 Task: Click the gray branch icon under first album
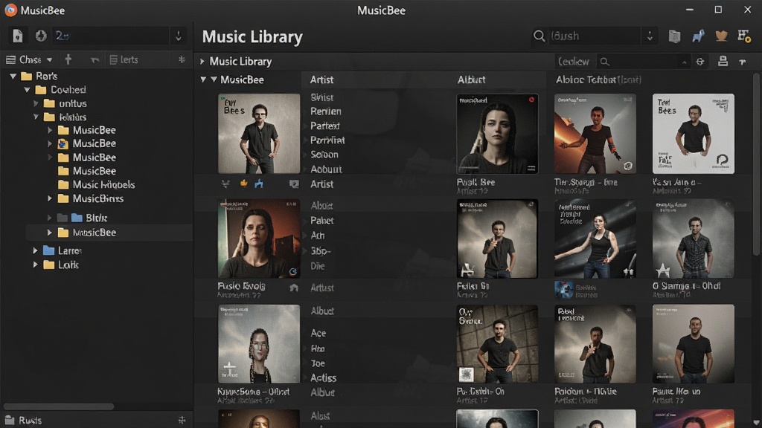point(225,184)
